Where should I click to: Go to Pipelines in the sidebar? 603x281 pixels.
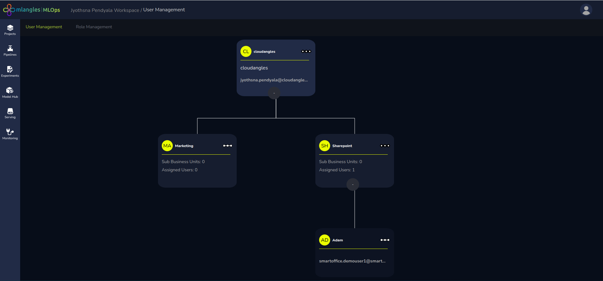point(10,51)
